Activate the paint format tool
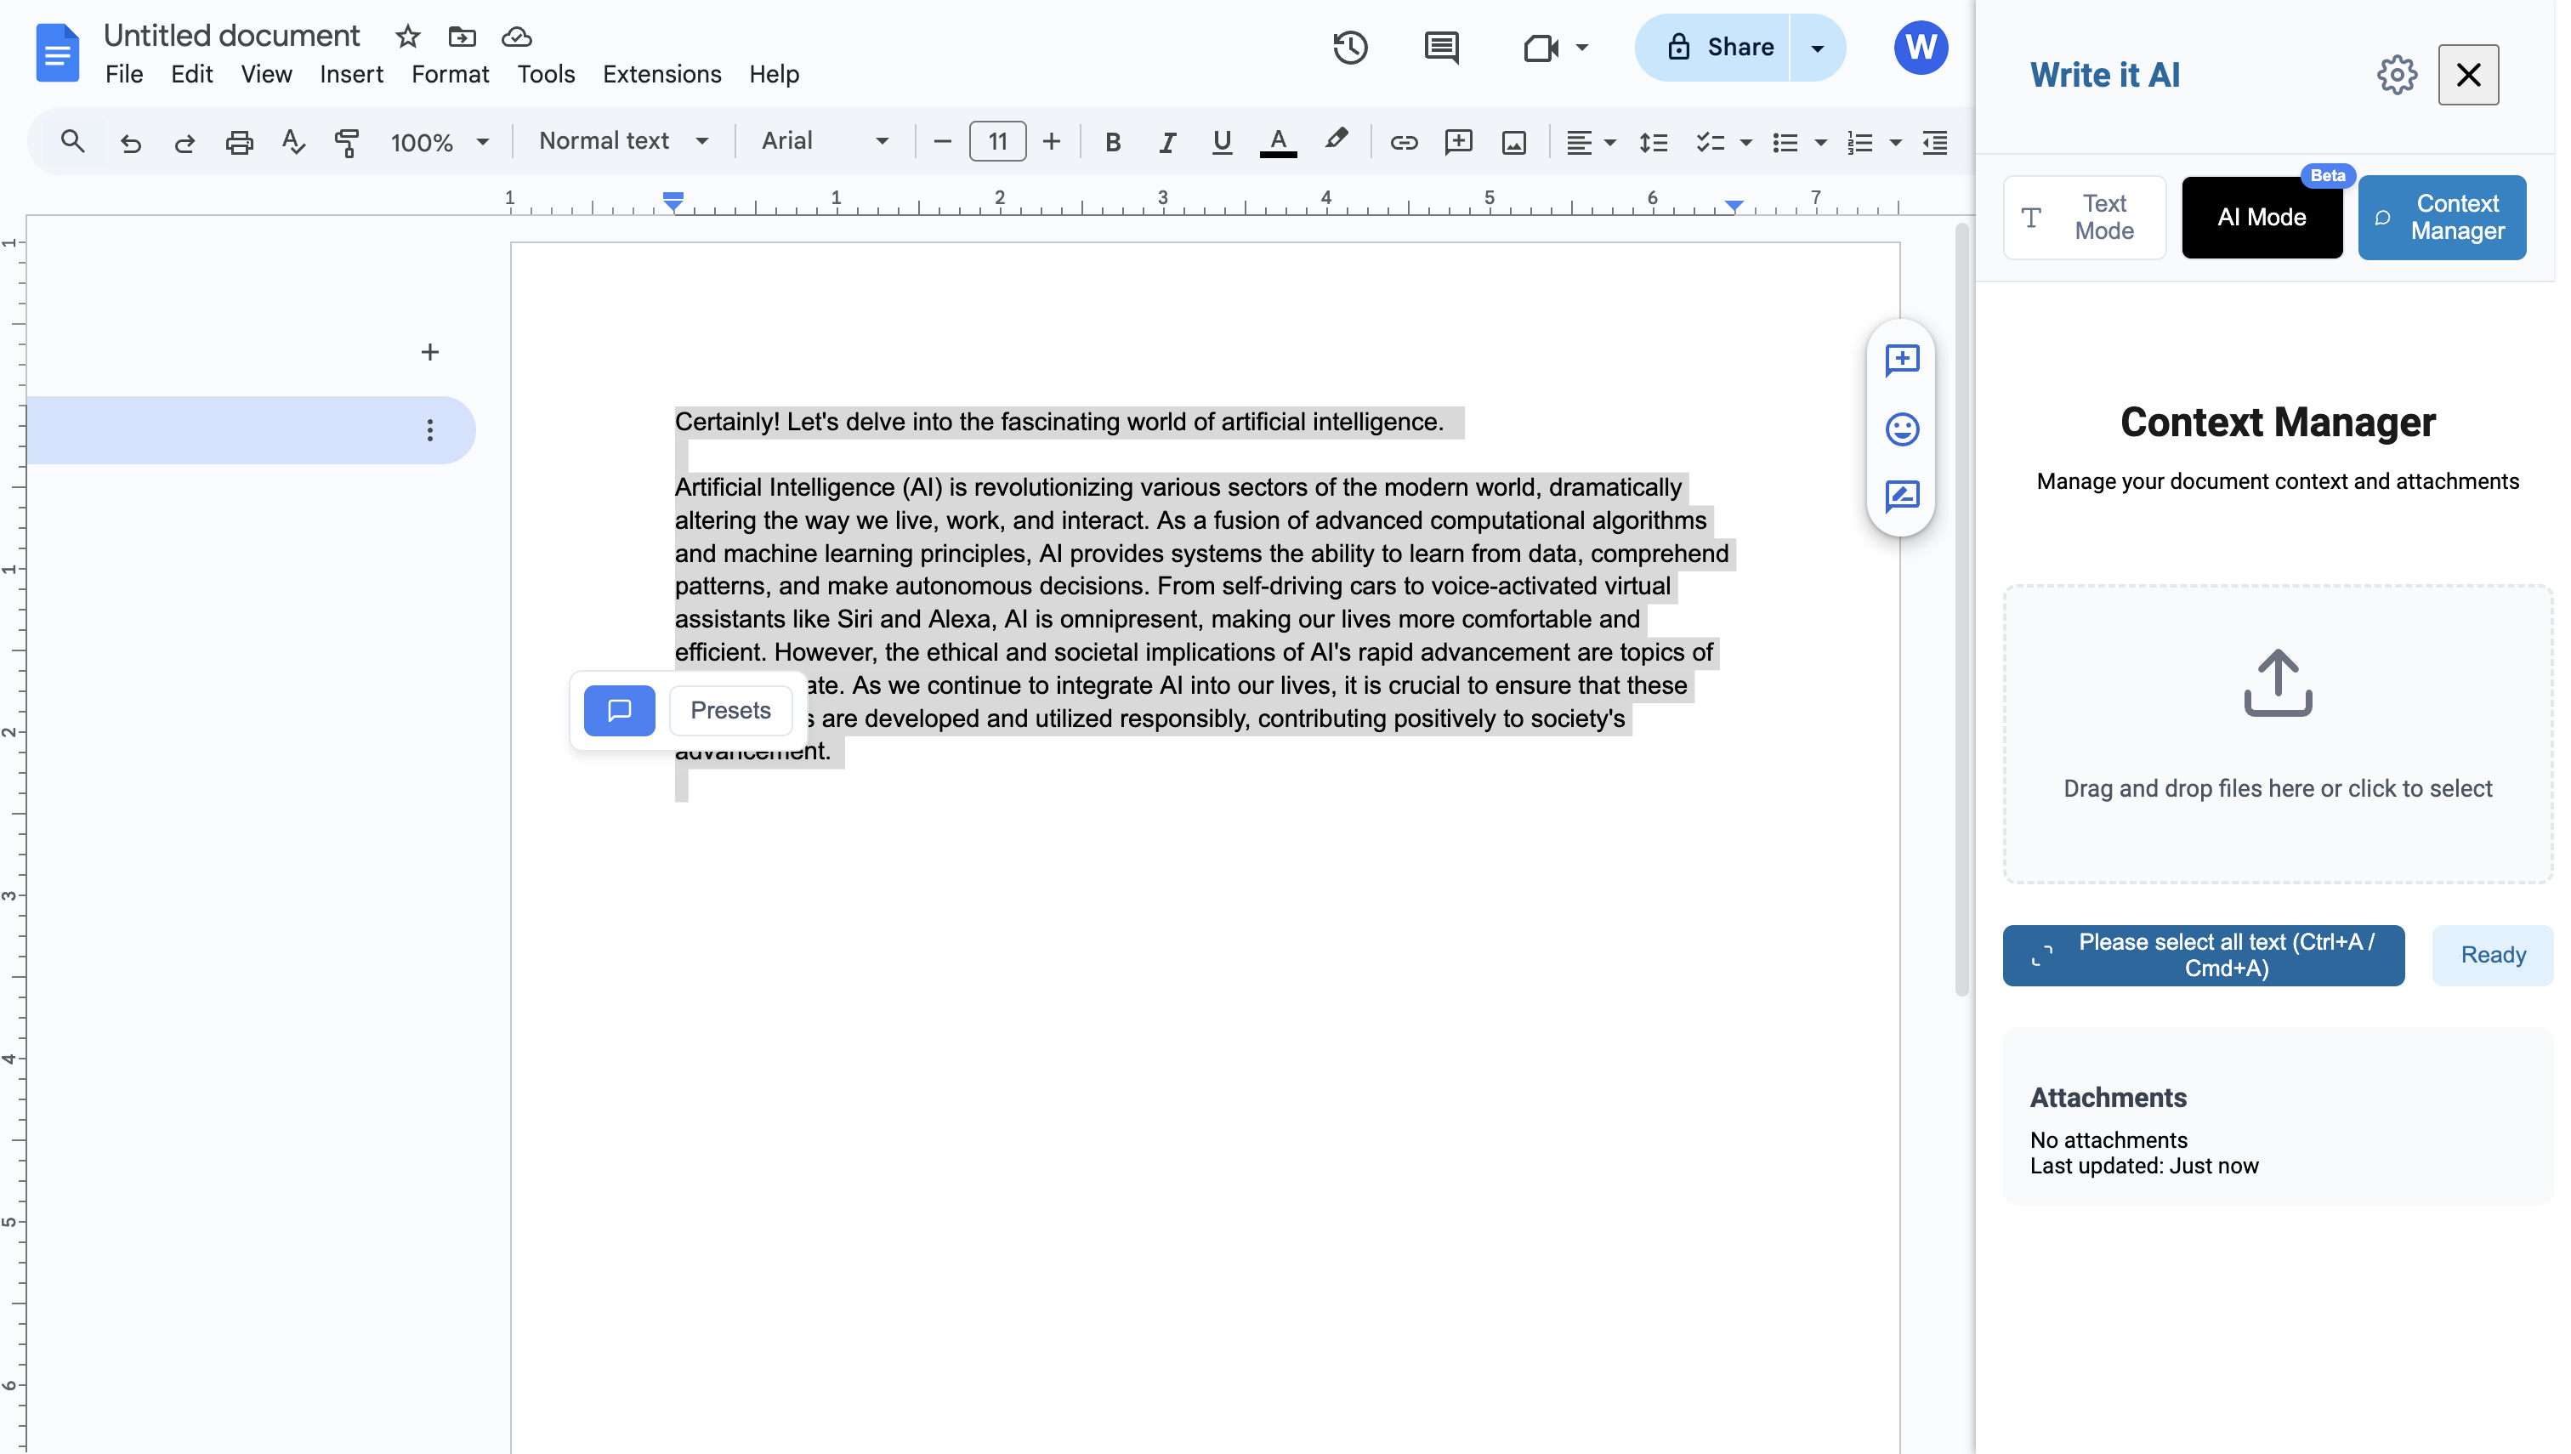The image size is (2571, 1454). pyautogui.click(x=347, y=142)
